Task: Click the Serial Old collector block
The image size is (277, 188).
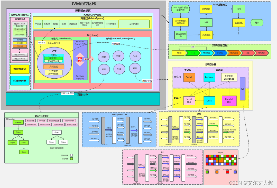Action: click(189, 100)
